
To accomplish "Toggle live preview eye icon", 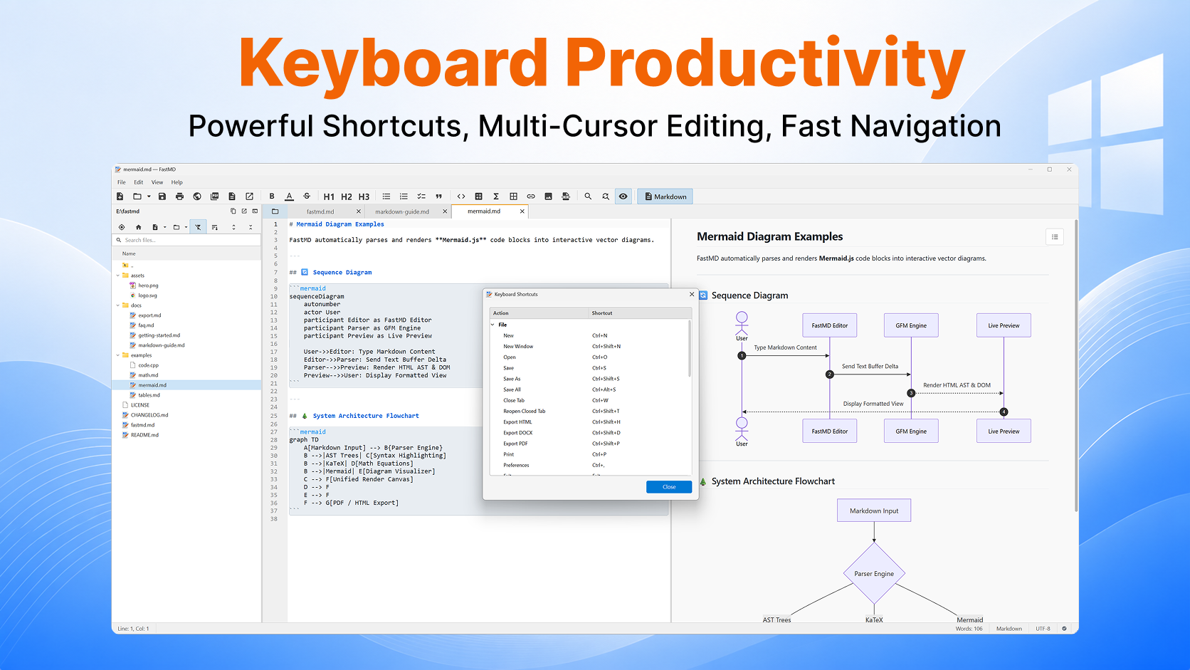I will 623,197.
